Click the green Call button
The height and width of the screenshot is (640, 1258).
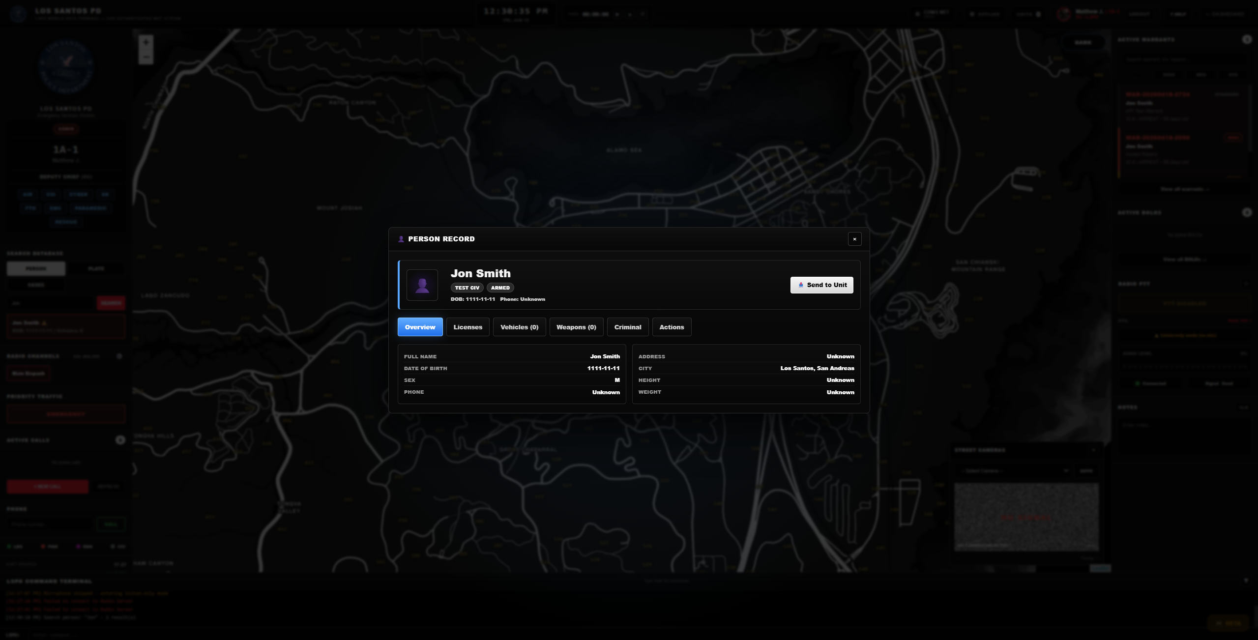(111, 524)
